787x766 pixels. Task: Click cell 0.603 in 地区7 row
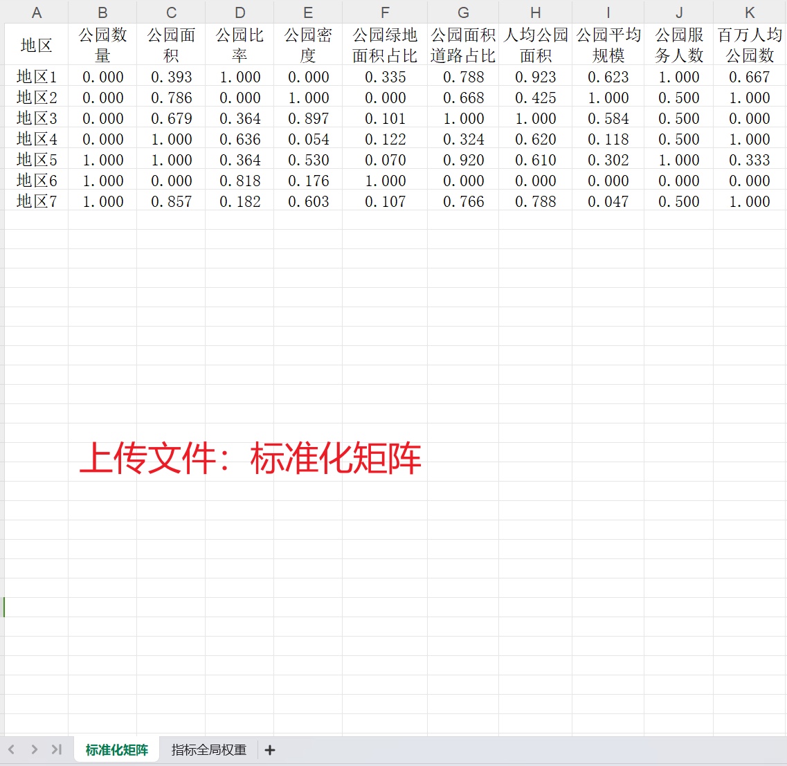308,201
